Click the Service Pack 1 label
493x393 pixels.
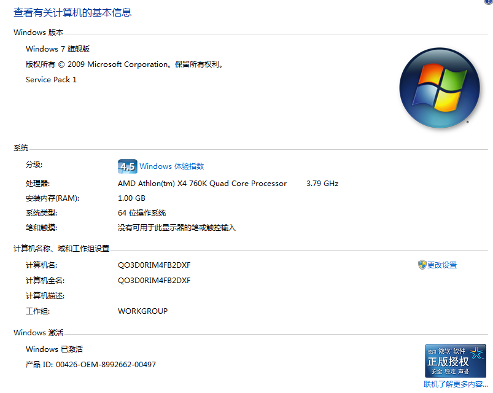[51, 79]
